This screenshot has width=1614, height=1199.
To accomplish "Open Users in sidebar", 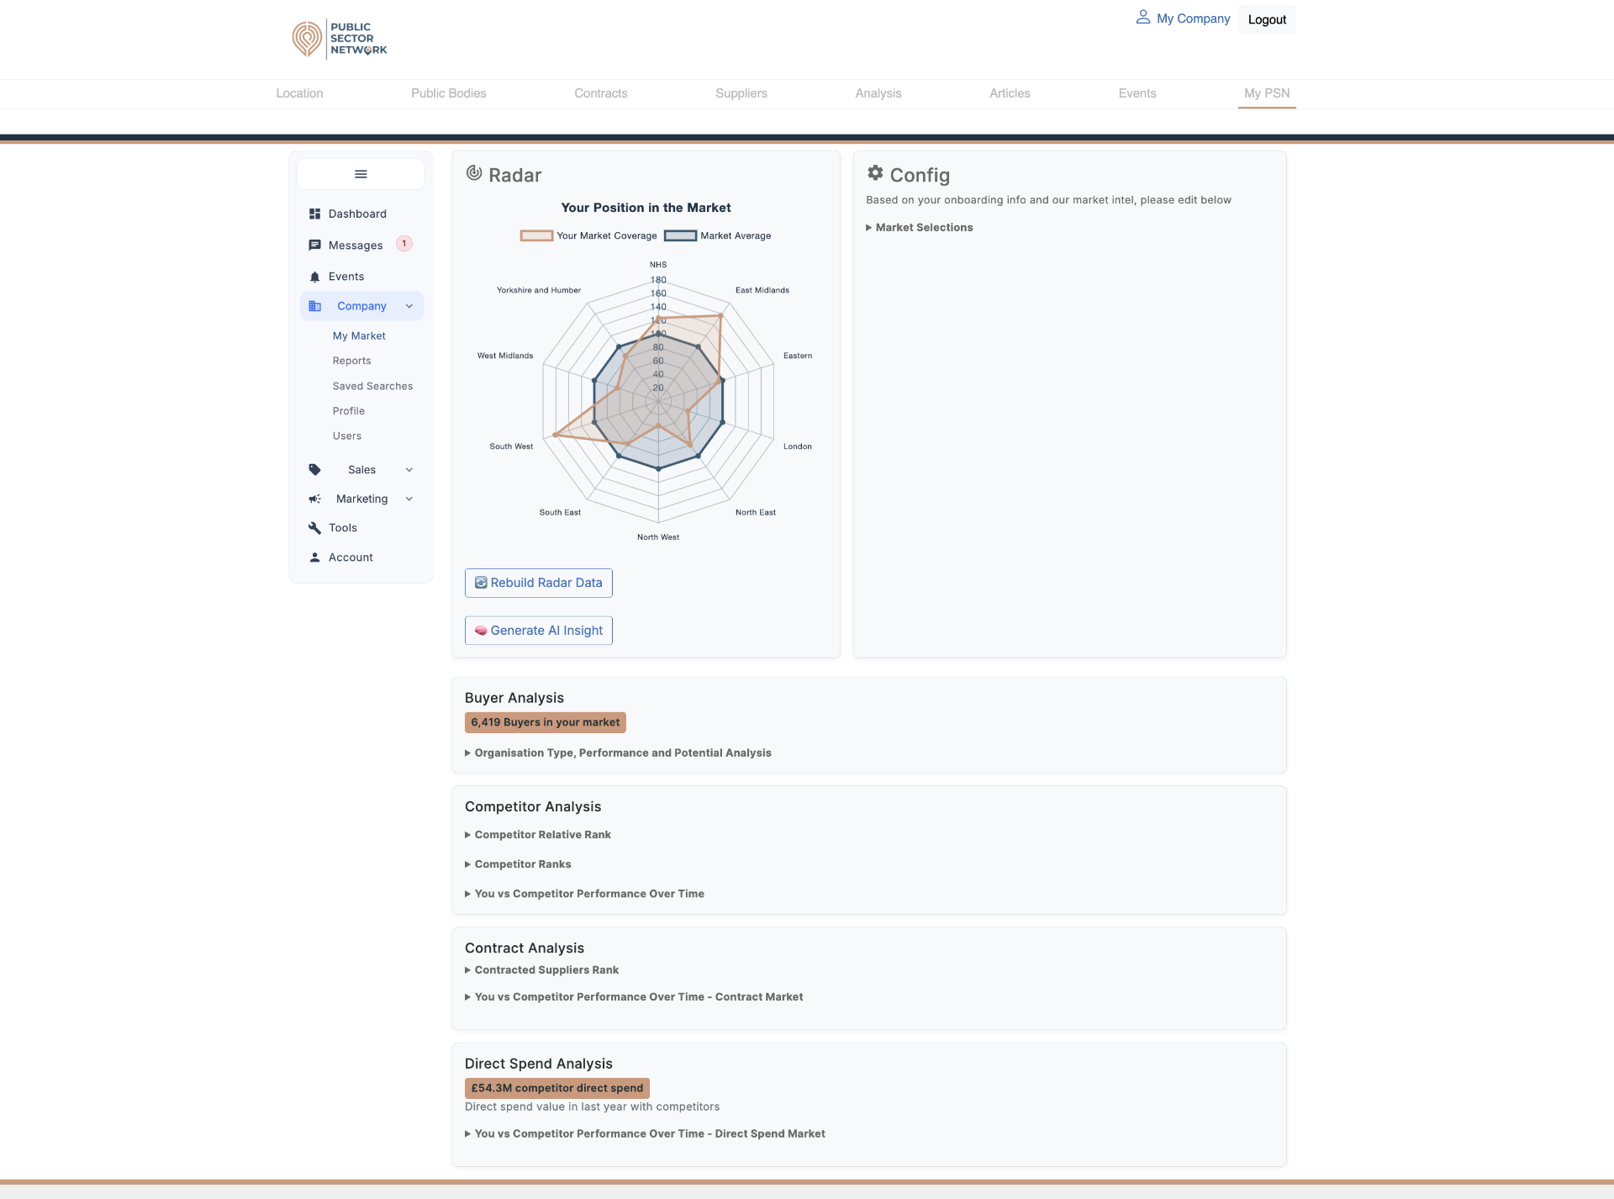I will [x=346, y=436].
